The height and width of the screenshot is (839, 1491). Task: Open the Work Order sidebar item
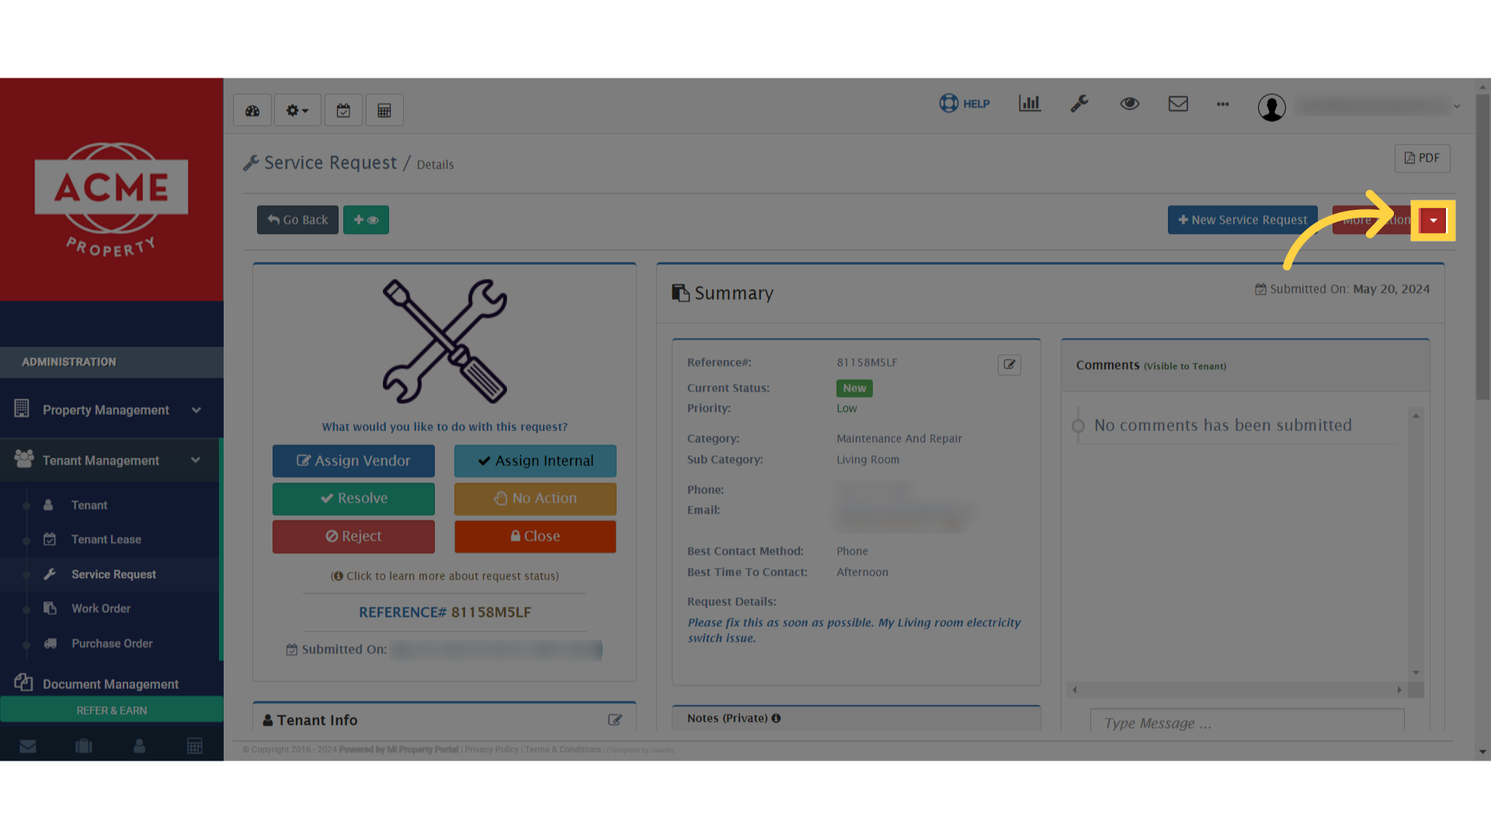[x=101, y=609]
